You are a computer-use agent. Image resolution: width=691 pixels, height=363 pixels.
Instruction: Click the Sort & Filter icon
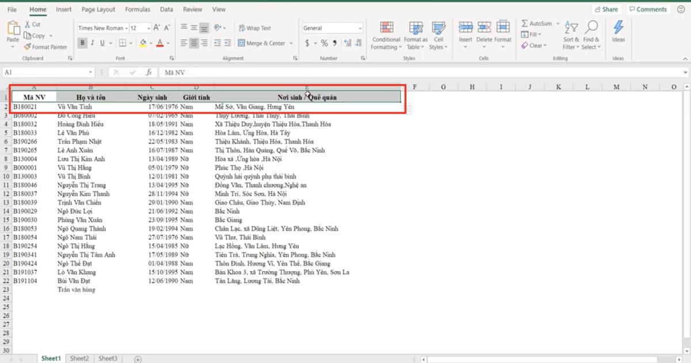click(570, 28)
